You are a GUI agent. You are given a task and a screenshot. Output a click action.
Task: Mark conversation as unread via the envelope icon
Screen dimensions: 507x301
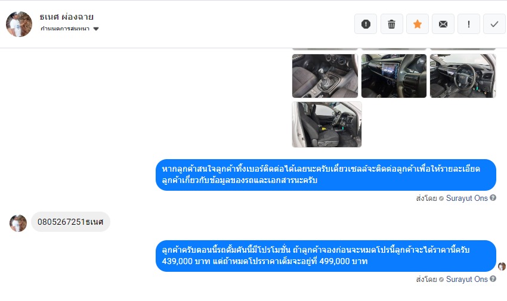(443, 24)
